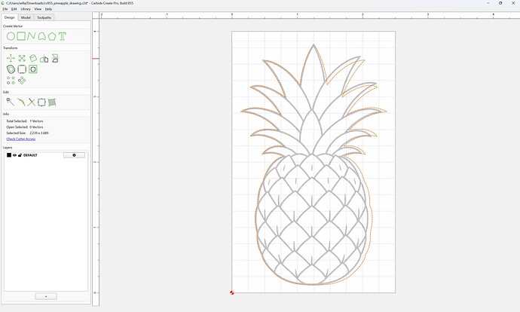Screen dimensions: 520x312
Task: Click the orange curved-line edit icon
Action: 21,102
